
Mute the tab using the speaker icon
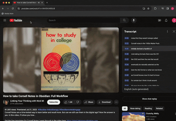39,3
